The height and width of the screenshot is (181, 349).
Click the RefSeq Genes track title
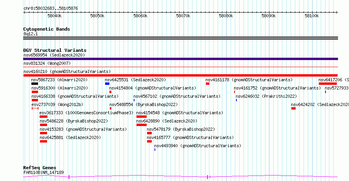point(40,168)
